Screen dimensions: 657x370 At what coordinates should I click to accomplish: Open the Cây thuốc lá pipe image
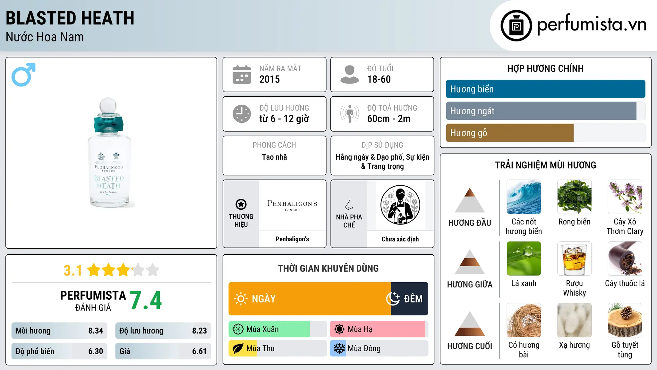point(625,259)
